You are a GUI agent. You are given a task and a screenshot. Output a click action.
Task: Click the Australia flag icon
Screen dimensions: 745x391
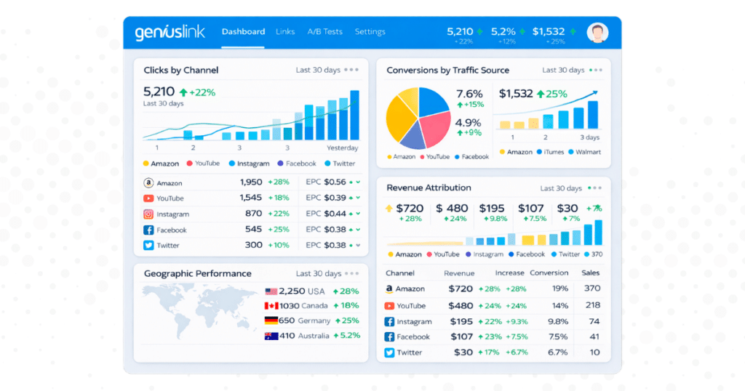point(271,336)
